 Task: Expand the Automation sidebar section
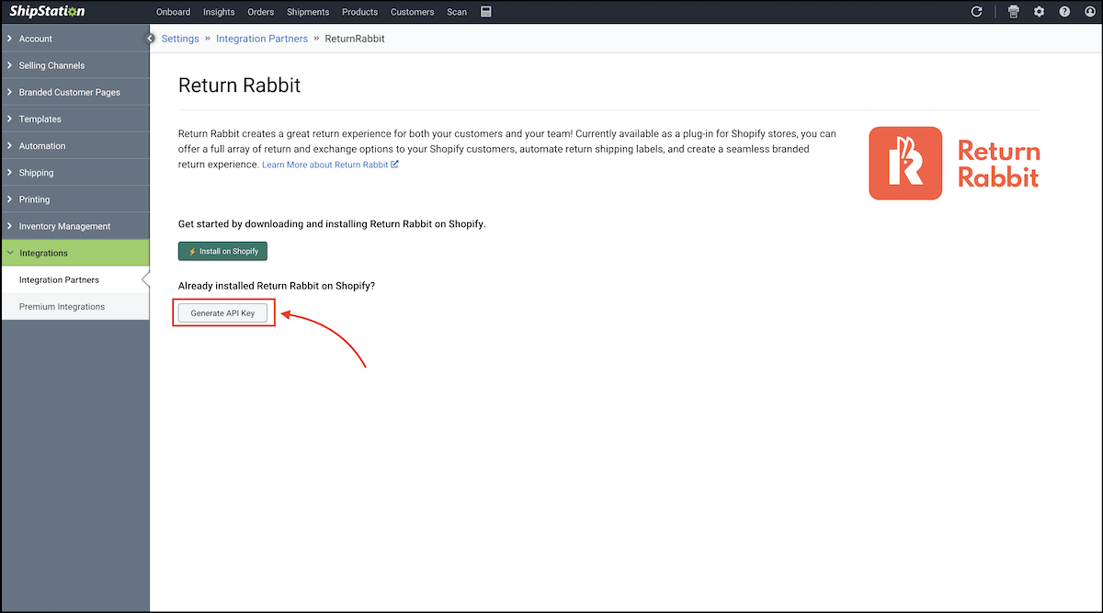tap(42, 145)
